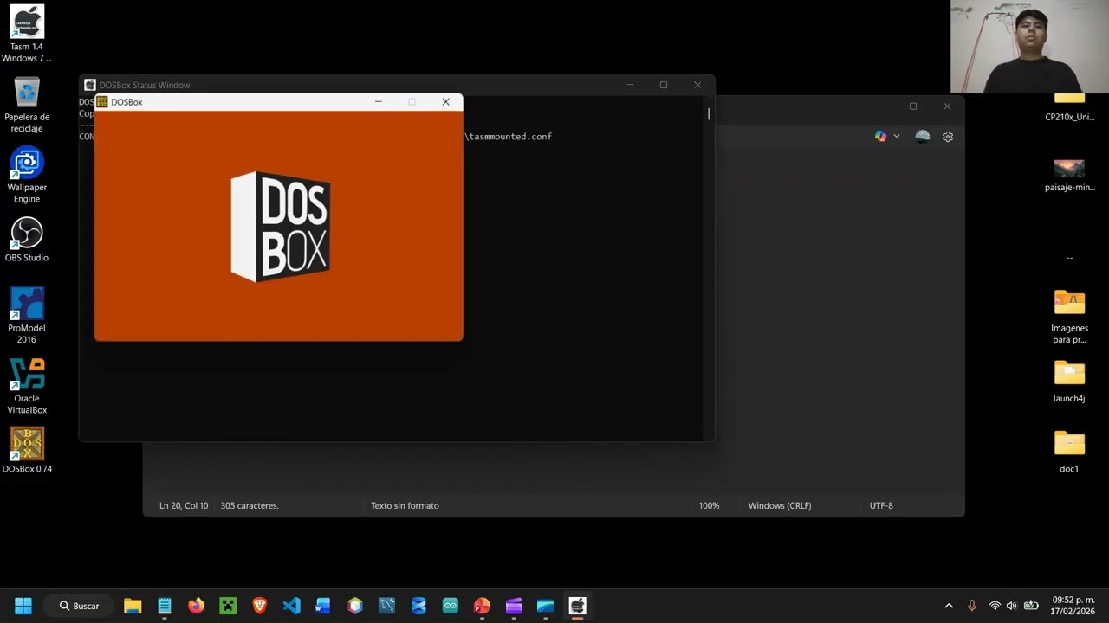Expand the Copilot dropdown arrow in Notepad
Image resolution: width=1109 pixels, height=623 pixels.
897,136
